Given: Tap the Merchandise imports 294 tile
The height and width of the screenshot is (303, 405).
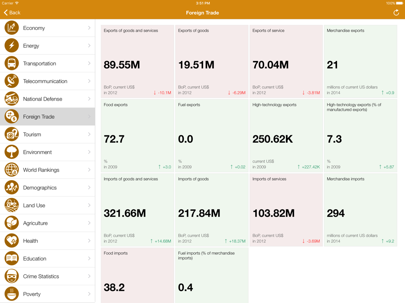Looking at the screenshot, I should 360,210.
